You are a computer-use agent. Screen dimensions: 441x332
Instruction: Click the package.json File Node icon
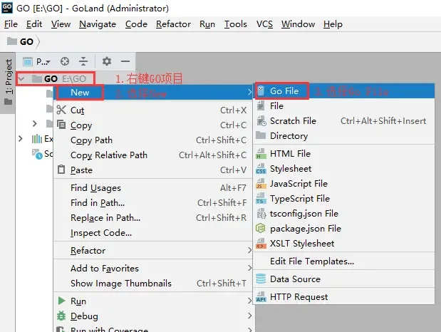click(261, 228)
